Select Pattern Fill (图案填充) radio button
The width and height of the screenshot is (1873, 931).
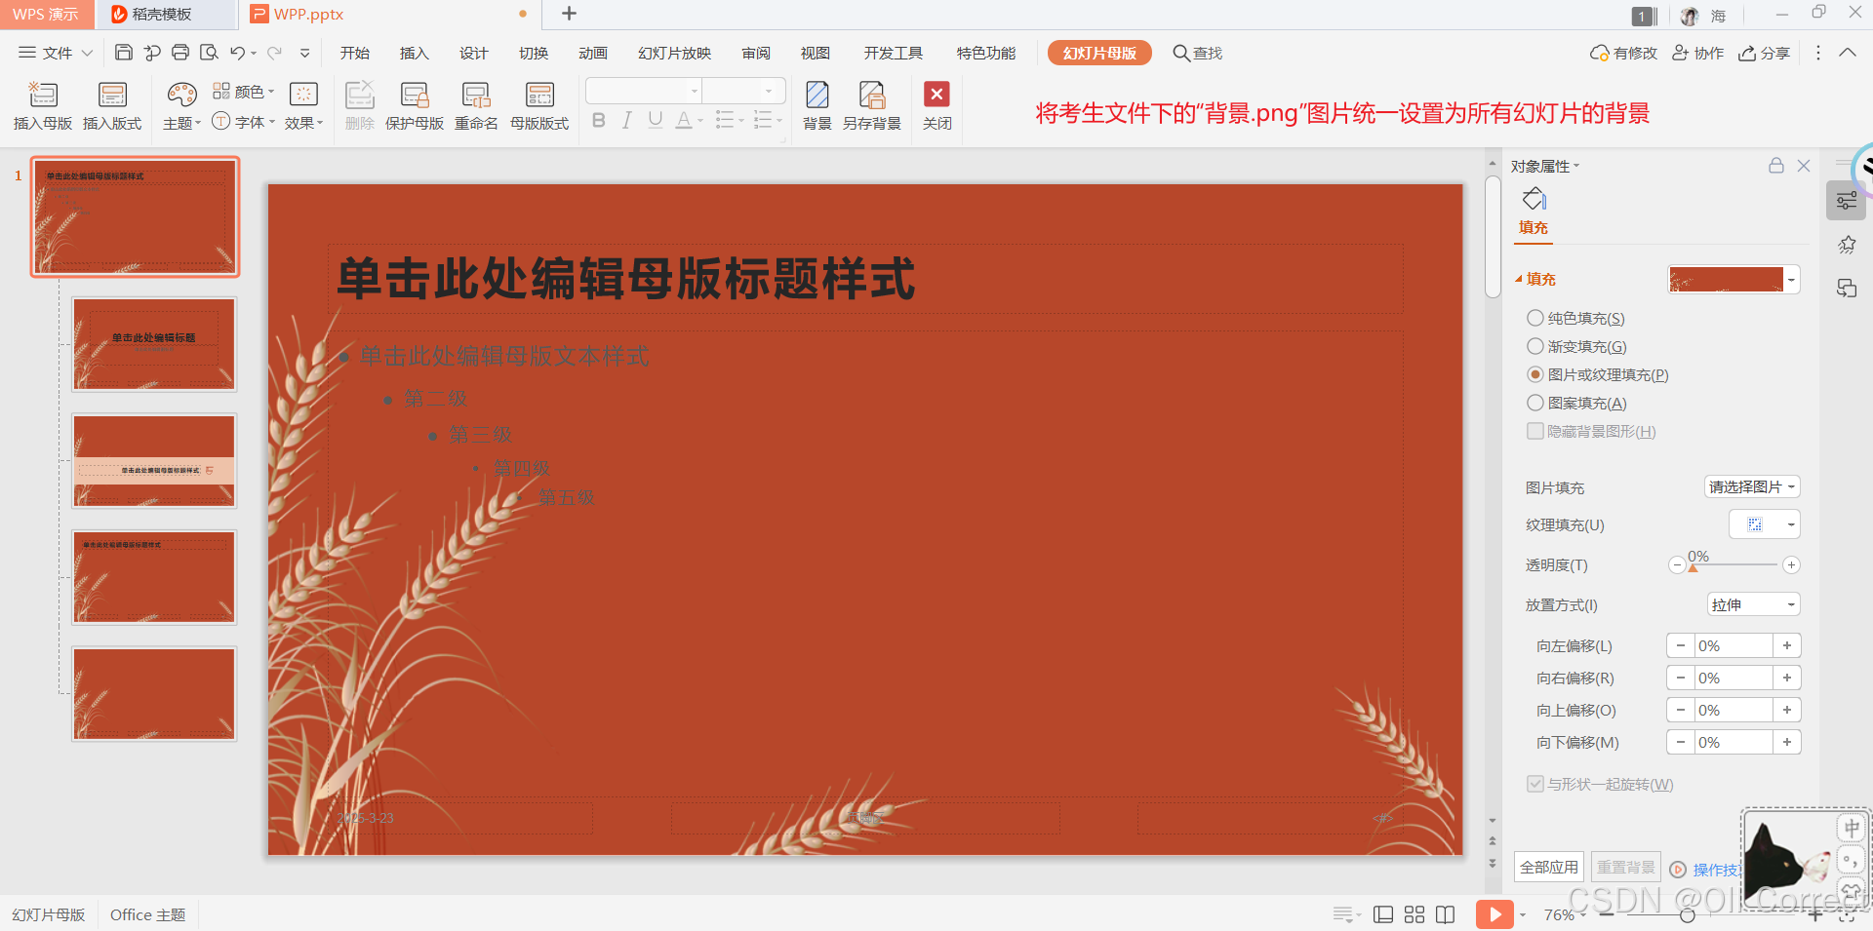1535,403
